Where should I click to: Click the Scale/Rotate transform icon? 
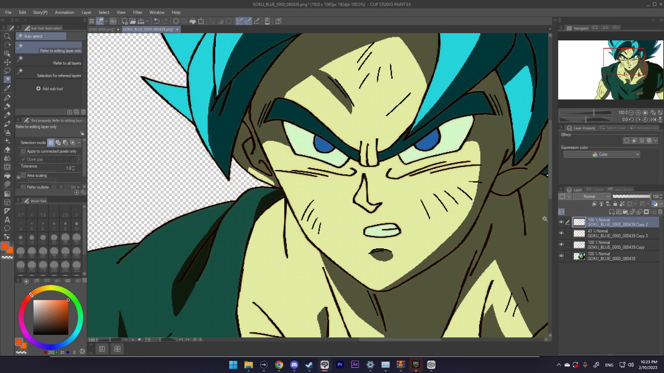[201, 21]
